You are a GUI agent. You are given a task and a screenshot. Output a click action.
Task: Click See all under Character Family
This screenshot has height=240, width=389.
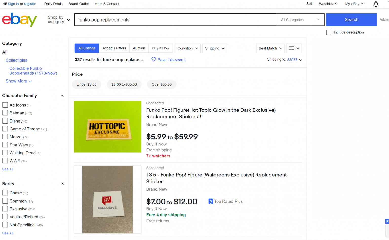pos(8,169)
